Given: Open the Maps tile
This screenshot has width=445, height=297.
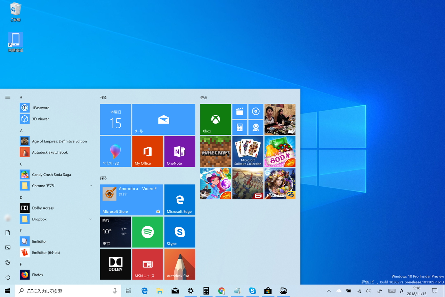Looking at the screenshot, I should click(x=256, y=127).
